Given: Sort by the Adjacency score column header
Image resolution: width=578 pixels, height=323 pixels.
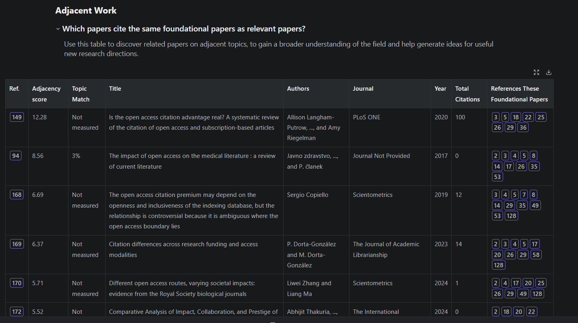Looking at the screenshot, I should (46, 94).
